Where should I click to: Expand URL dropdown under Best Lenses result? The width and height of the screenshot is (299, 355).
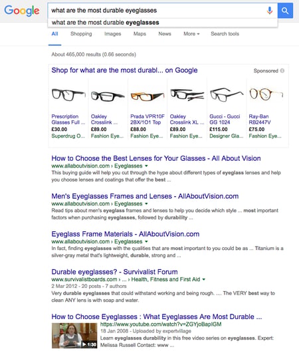[146, 166]
